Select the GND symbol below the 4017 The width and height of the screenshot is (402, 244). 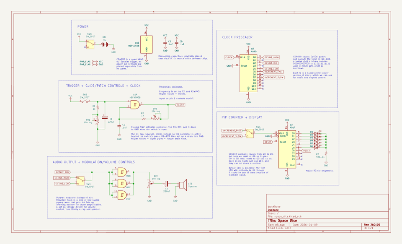287,176
